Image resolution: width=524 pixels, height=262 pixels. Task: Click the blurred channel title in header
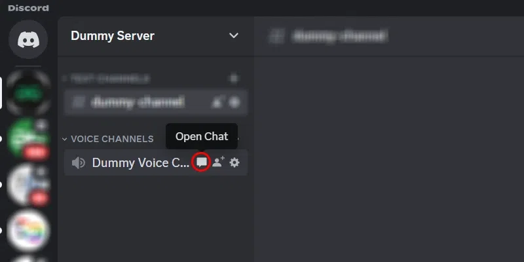click(339, 36)
